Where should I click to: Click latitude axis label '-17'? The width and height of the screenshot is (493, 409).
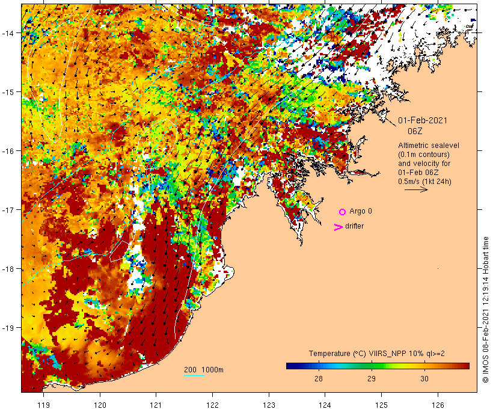(x=8, y=209)
